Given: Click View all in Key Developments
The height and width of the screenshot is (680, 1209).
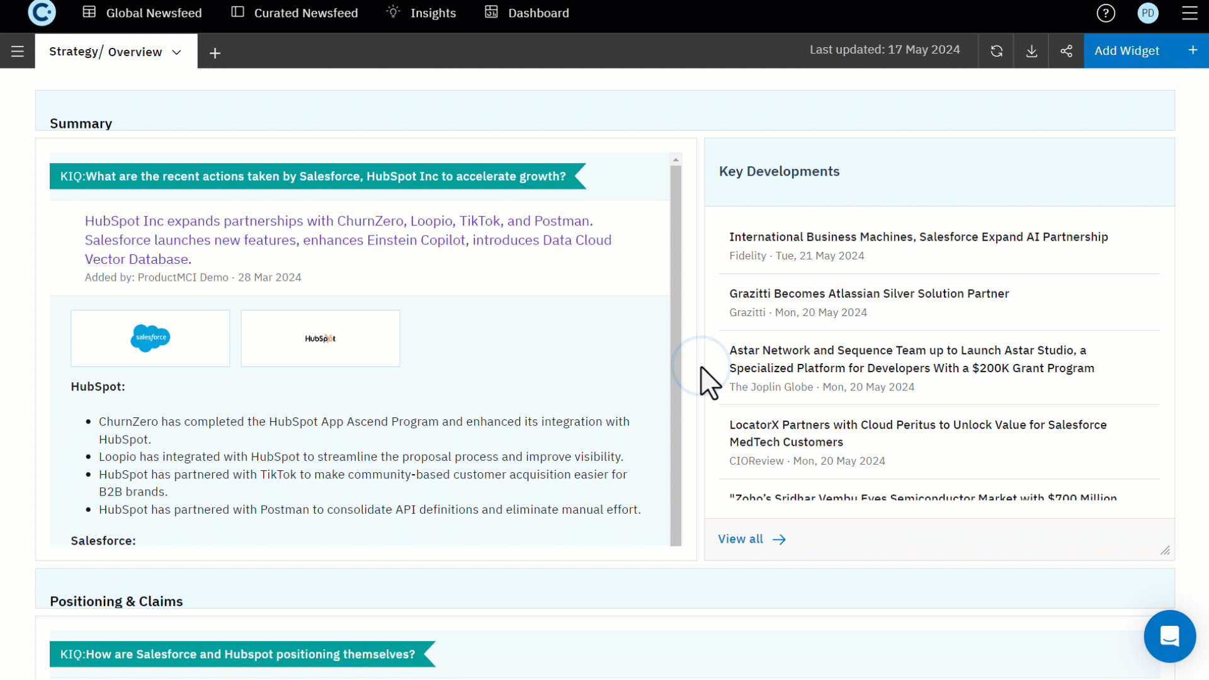Looking at the screenshot, I should 752,540.
